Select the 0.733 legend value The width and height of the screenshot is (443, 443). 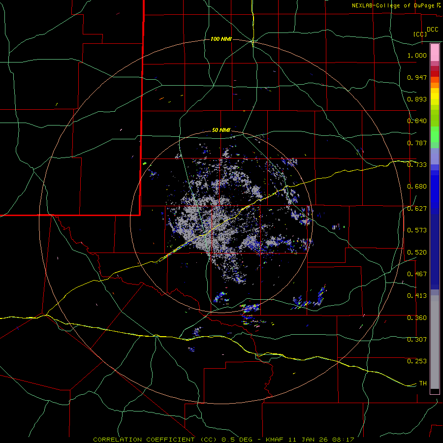click(x=417, y=165)
